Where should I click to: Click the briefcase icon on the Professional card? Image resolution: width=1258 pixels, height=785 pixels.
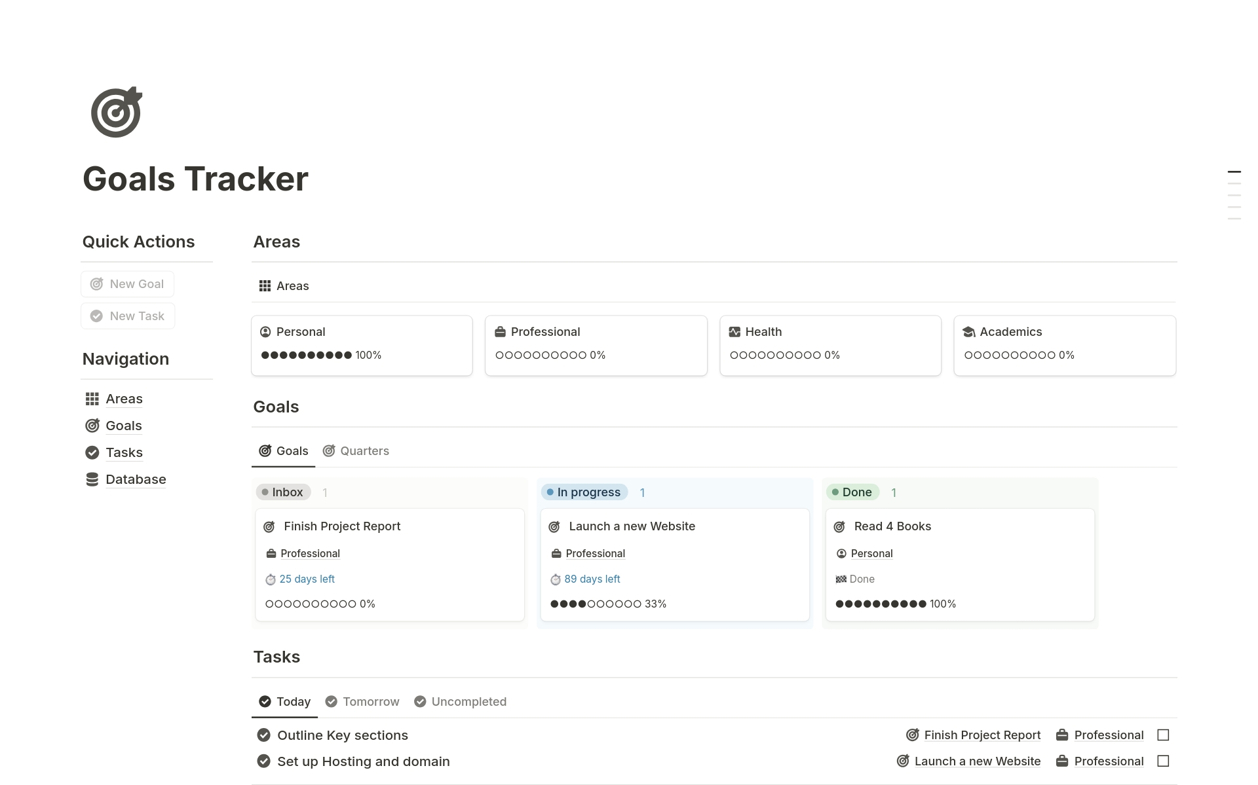[501, 332]
